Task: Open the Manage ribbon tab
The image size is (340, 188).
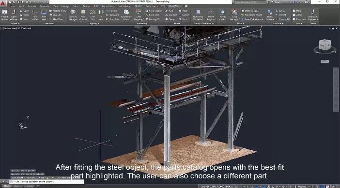Action: (x=65, y=6)
